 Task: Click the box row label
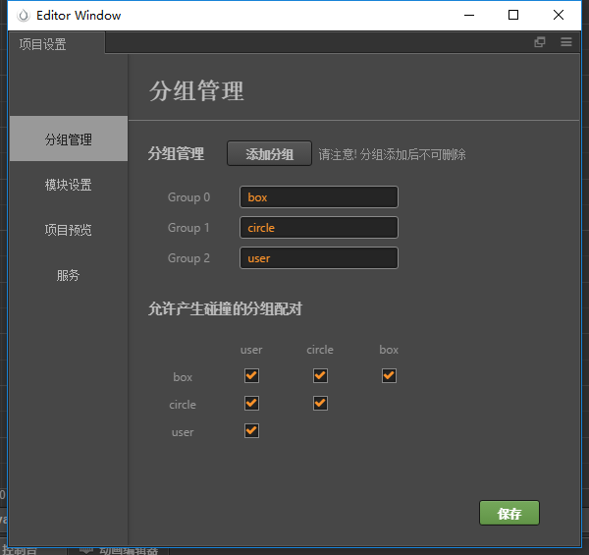click(x=183, y=377)
